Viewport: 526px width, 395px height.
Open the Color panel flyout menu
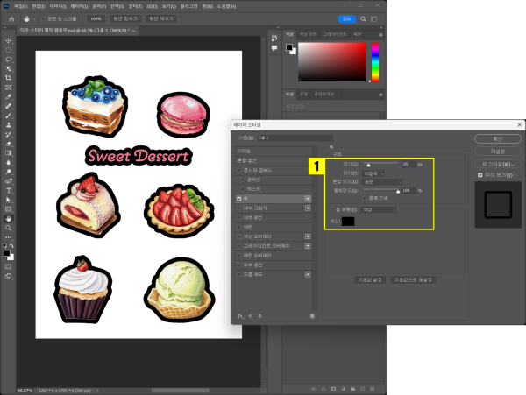click(380, 35)
